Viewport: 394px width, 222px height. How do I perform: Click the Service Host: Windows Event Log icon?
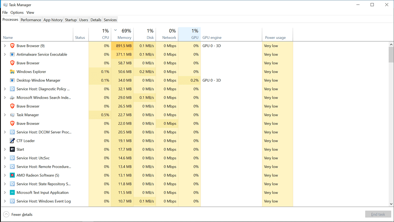(12, 201)
